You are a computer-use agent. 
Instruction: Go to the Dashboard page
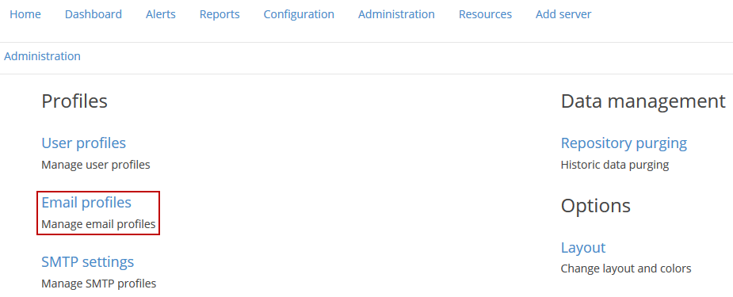(x=94, y=14)
